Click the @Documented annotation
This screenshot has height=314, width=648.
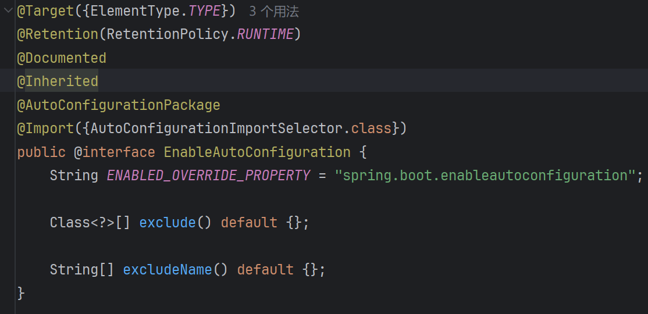point(62,58)
